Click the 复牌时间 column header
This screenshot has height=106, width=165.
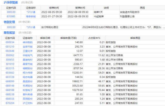[80, 8]
